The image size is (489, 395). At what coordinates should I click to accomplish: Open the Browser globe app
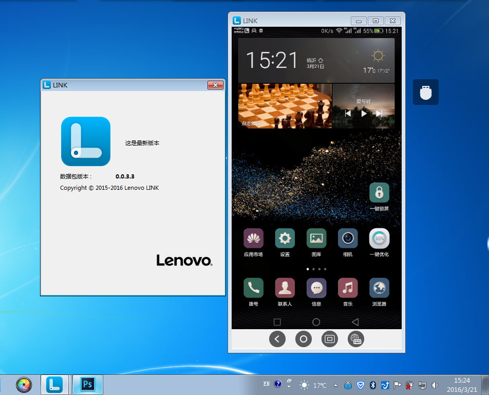[x=379, y=288]
